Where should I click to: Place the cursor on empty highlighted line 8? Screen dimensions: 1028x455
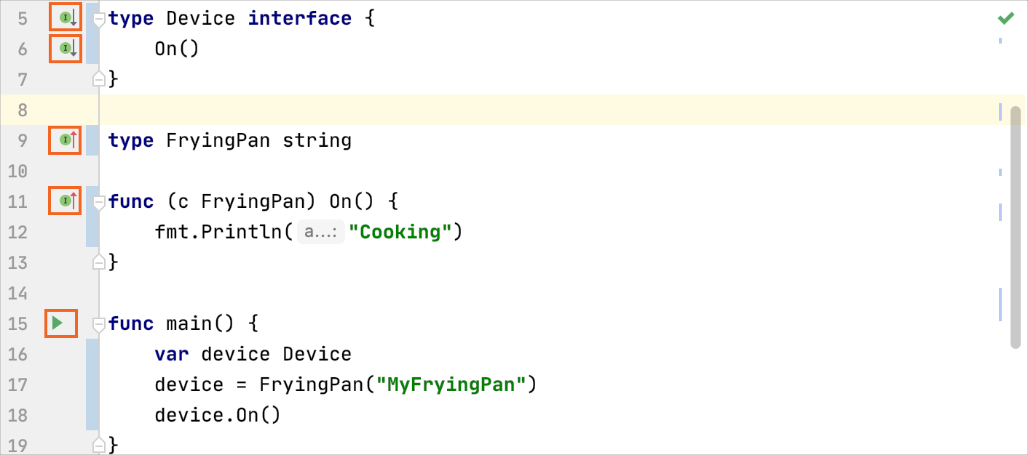[x=510, y=110]
